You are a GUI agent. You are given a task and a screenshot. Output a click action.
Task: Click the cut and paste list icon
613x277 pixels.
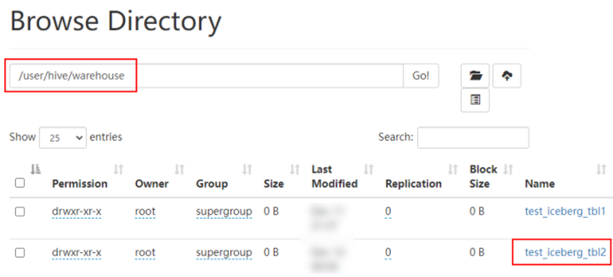click(475, 100)
